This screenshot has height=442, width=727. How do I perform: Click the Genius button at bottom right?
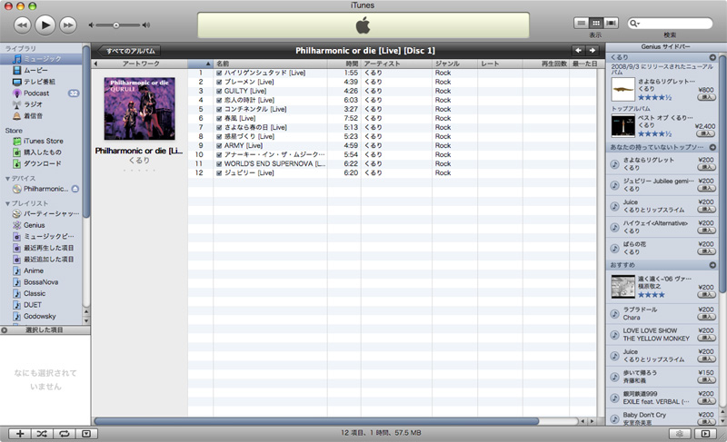tap(680, 434)
